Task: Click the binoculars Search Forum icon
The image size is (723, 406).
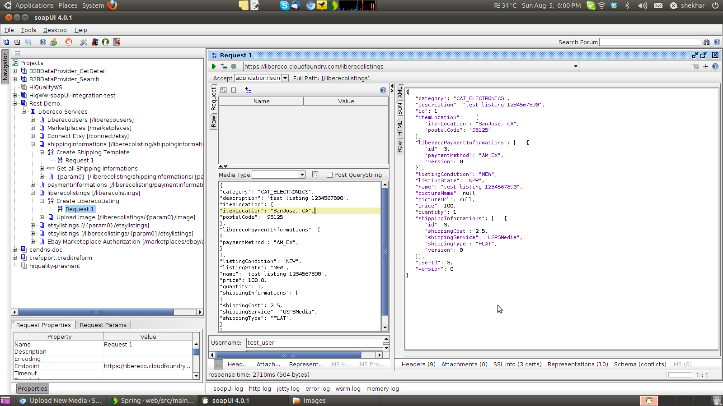Action: coord(706,42)
